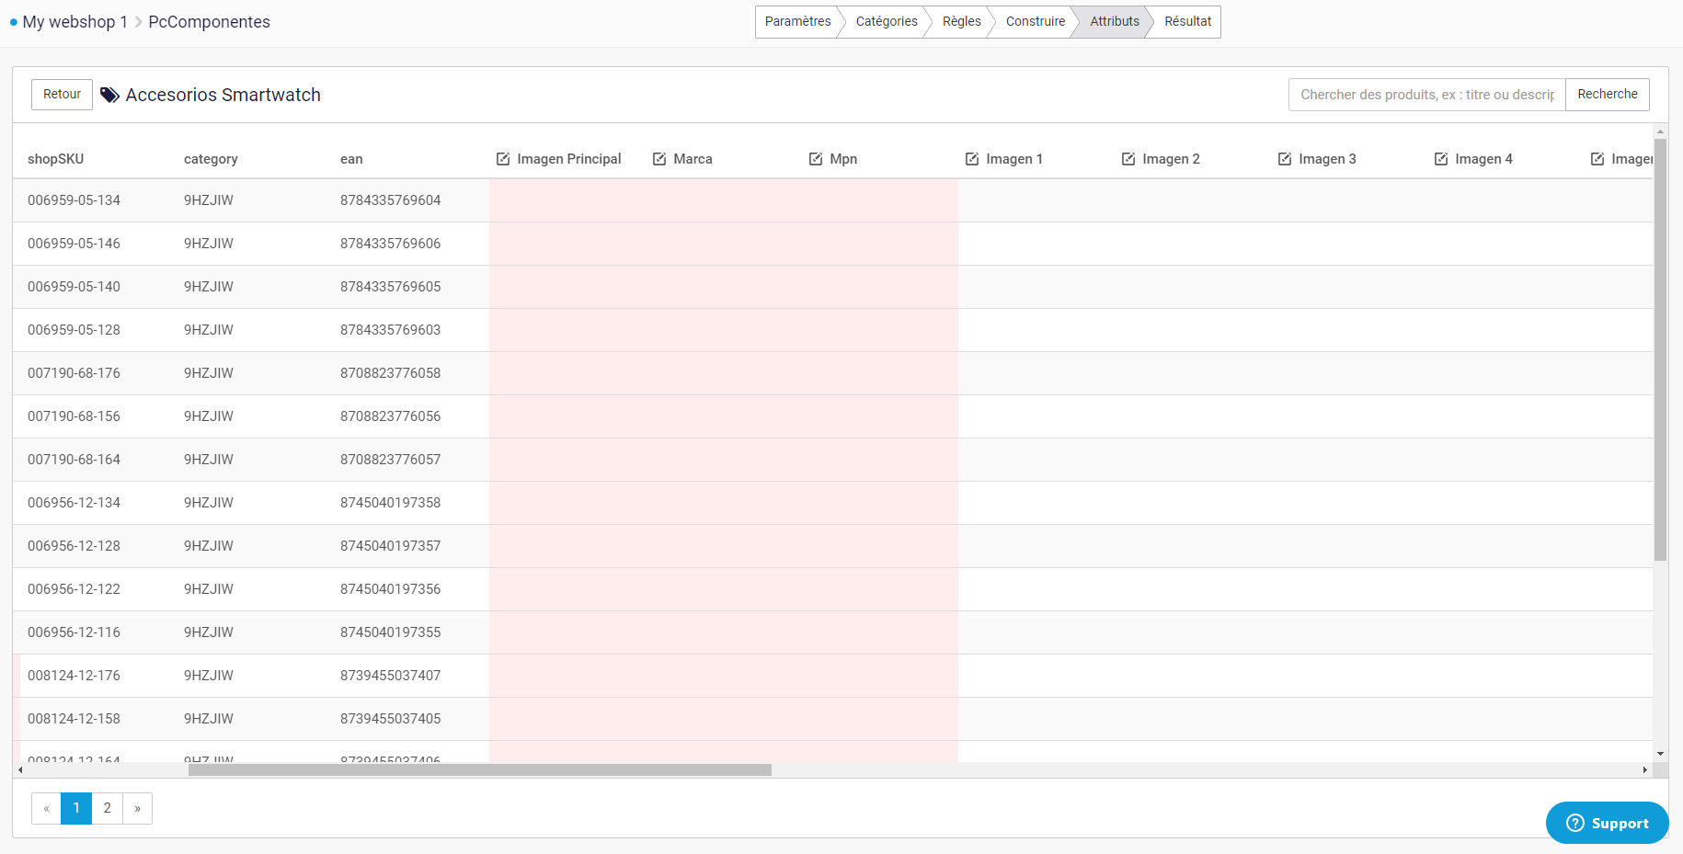Click the category column header
The image size is (1683, 854).
point(211,159)
